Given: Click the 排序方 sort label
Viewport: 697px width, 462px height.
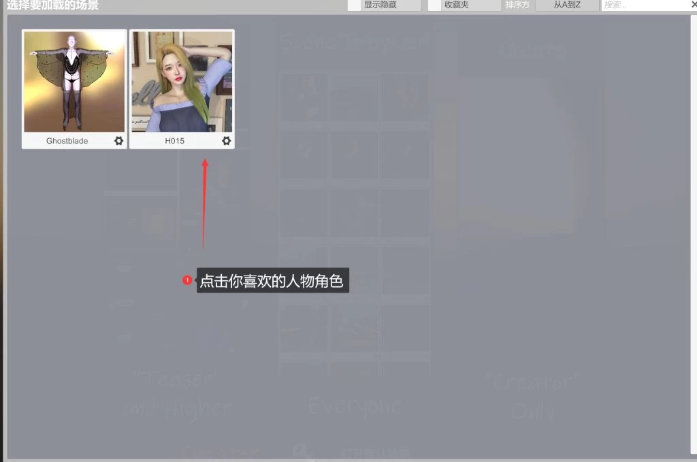Looking at the screenshot, I should click(517, 5).
